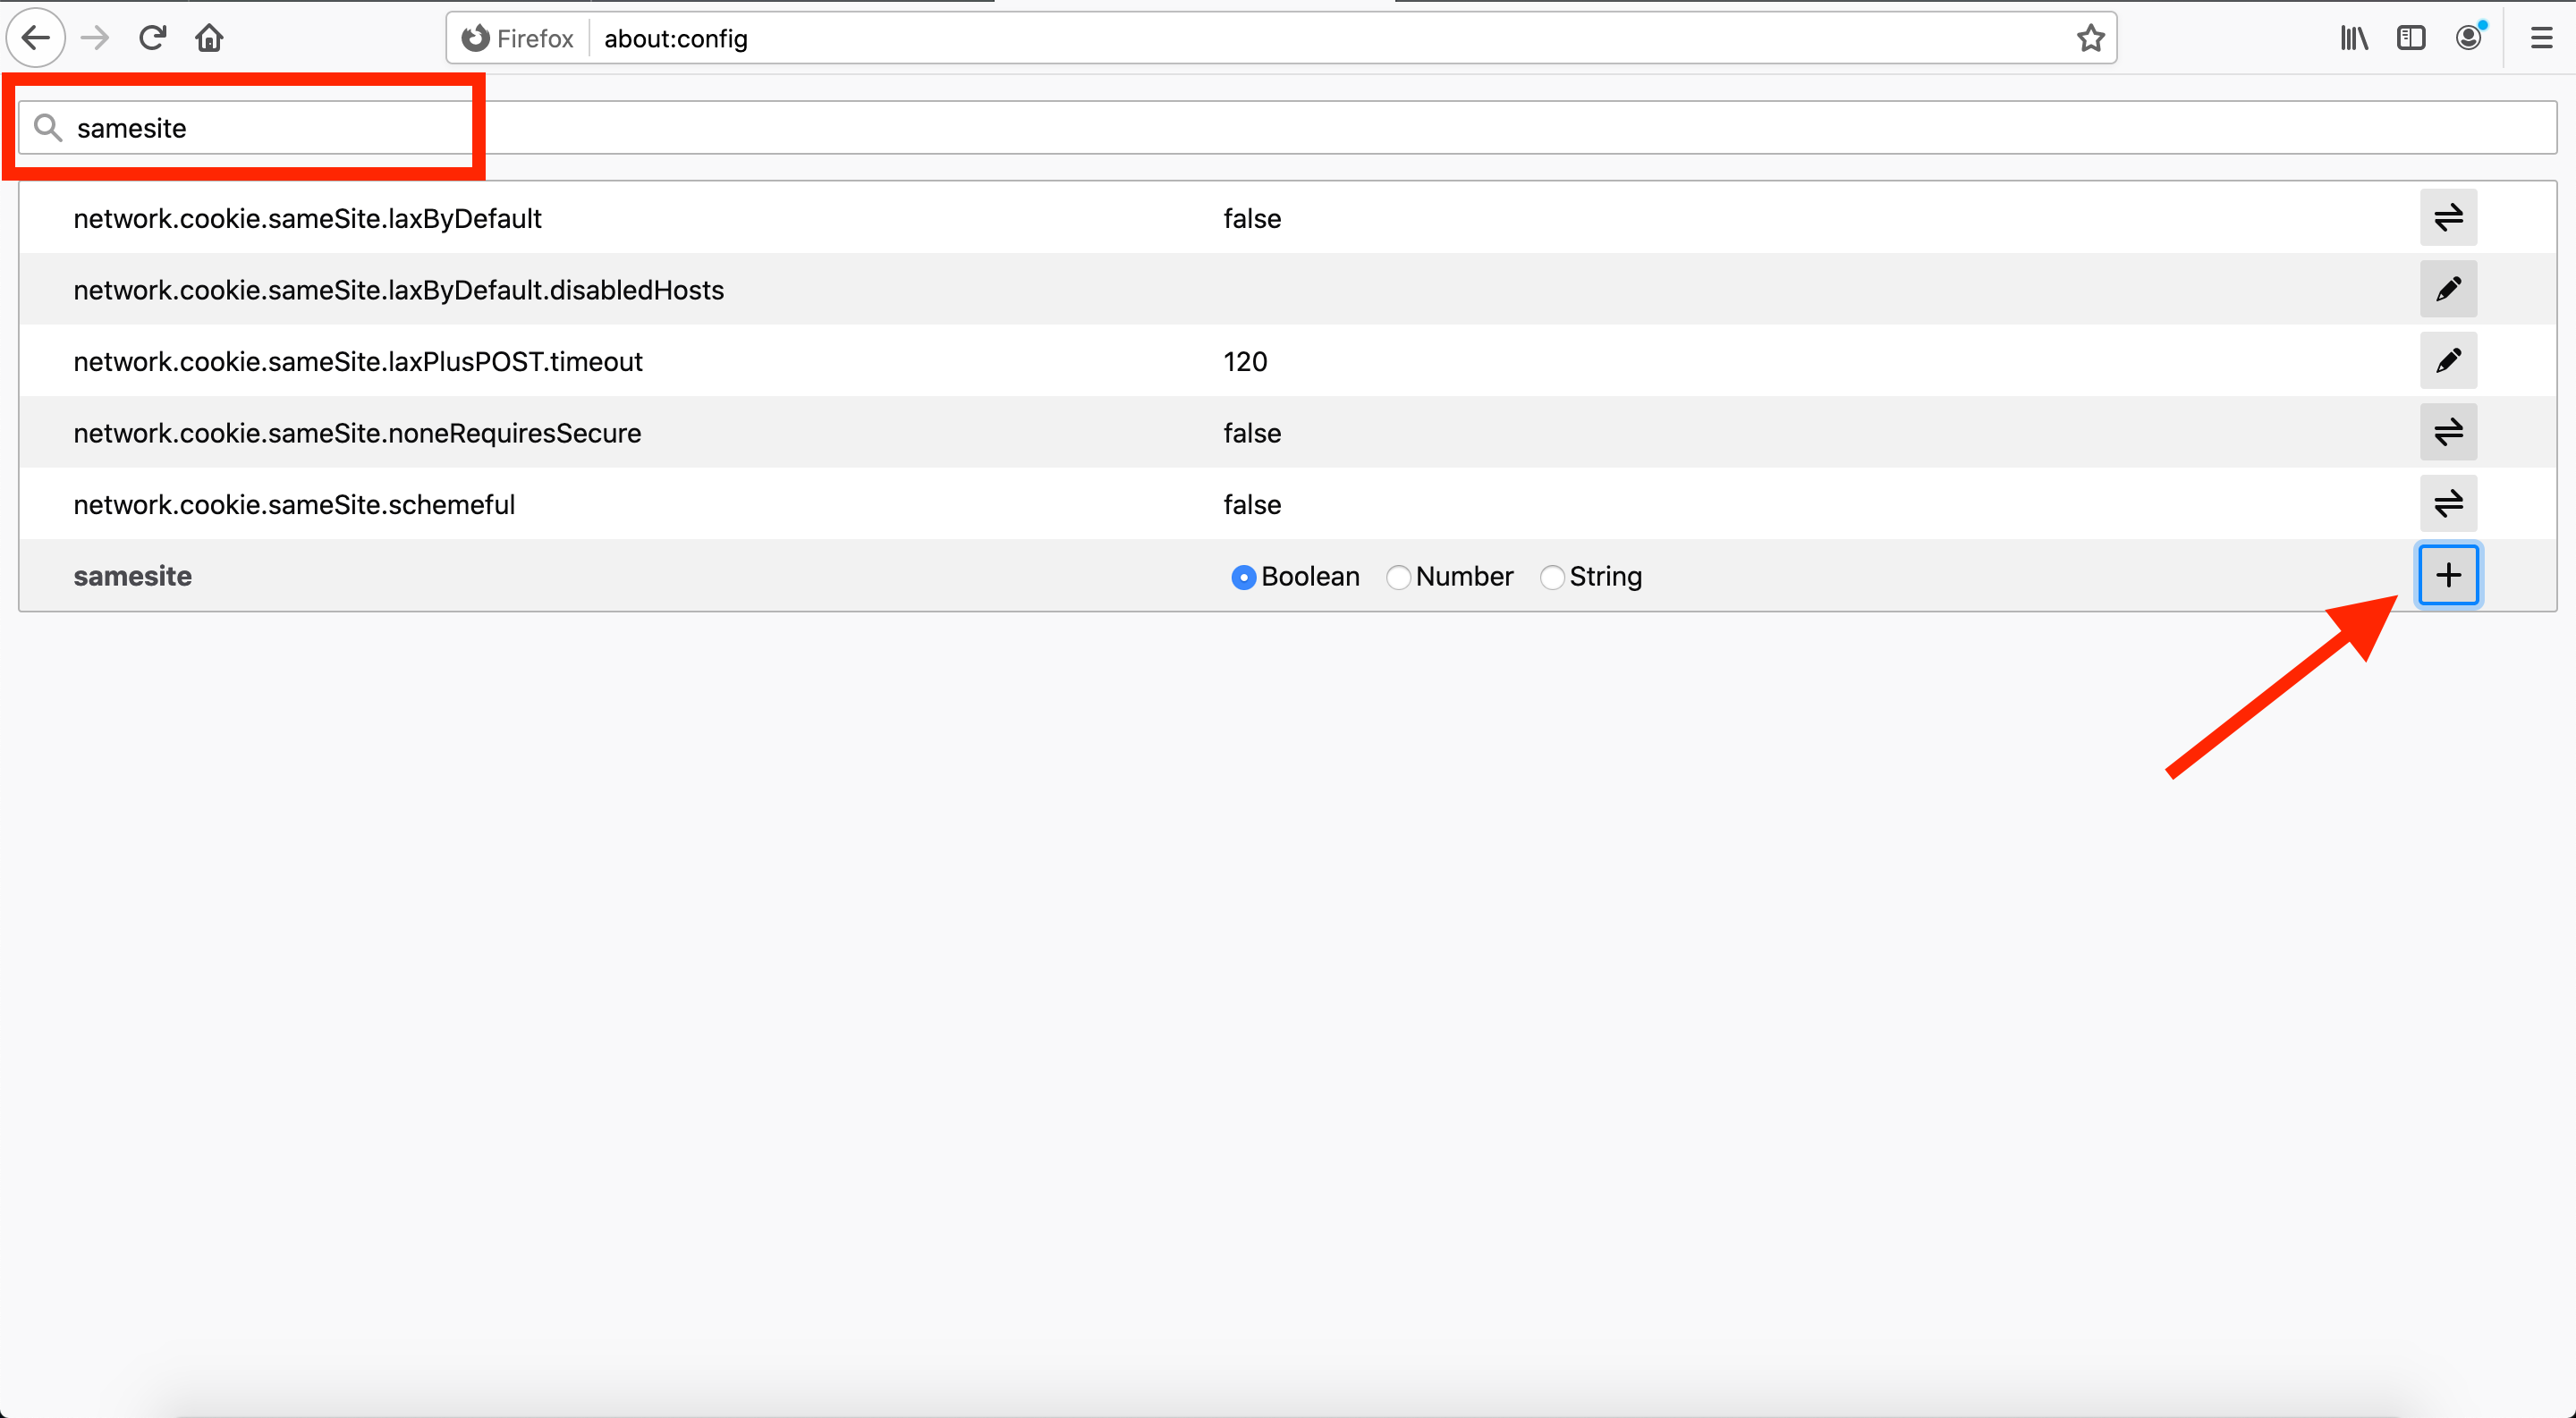Toggle network.cookie.sameSite.schemeful value

(2447, 503)
